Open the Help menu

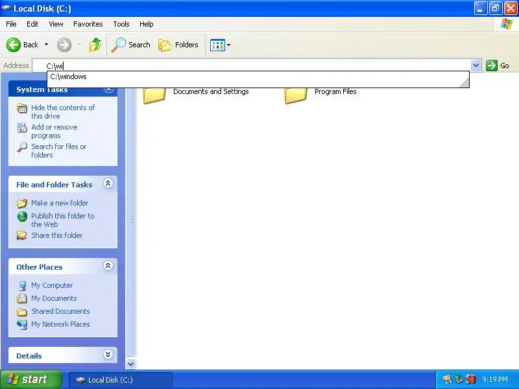[147, 24]
